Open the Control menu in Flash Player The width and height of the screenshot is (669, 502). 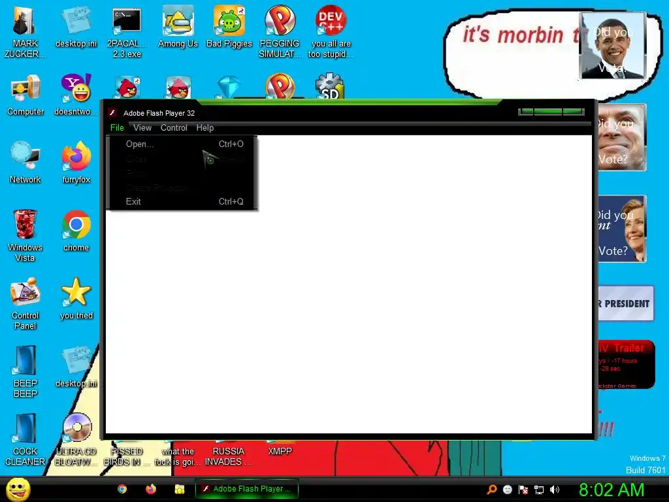(x=174, y=127)
